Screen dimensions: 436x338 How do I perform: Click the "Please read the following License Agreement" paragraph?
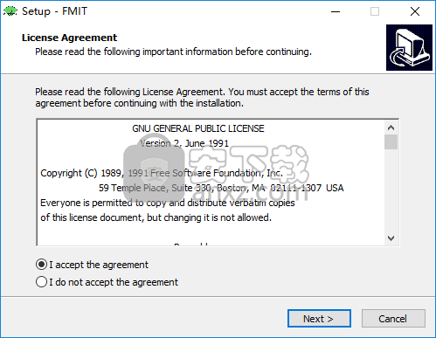click(202, 98)
